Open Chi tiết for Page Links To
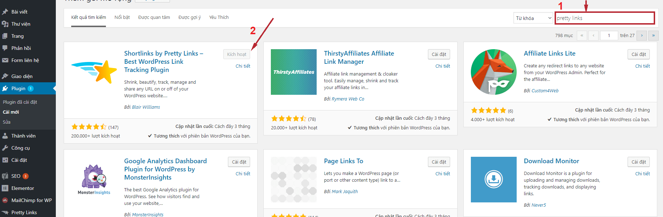The width and height of the screenshot is (663, 217). pyautogui.click(x=443, y=174)
